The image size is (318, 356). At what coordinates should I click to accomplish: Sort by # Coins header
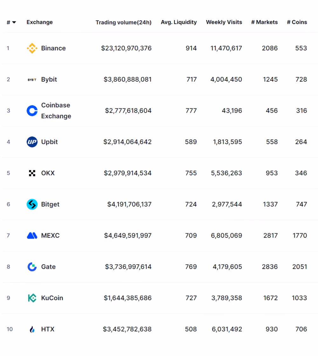point(297,22)
